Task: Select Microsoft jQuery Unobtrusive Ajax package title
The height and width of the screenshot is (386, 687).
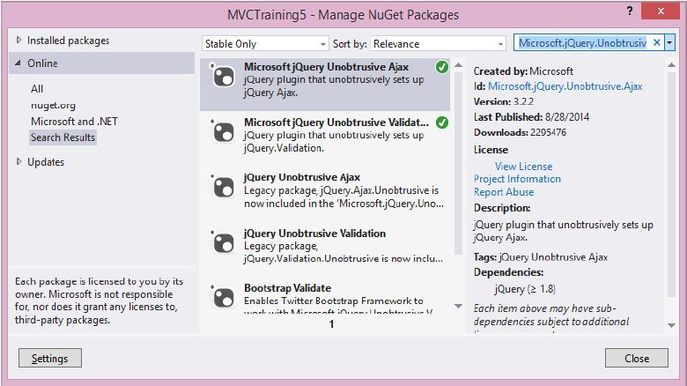Action: [326, 67]
